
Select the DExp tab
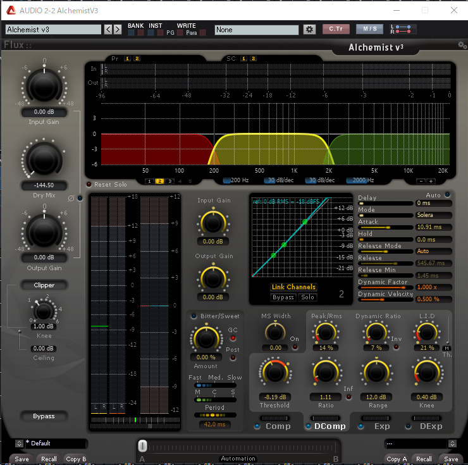click(431, 426)
